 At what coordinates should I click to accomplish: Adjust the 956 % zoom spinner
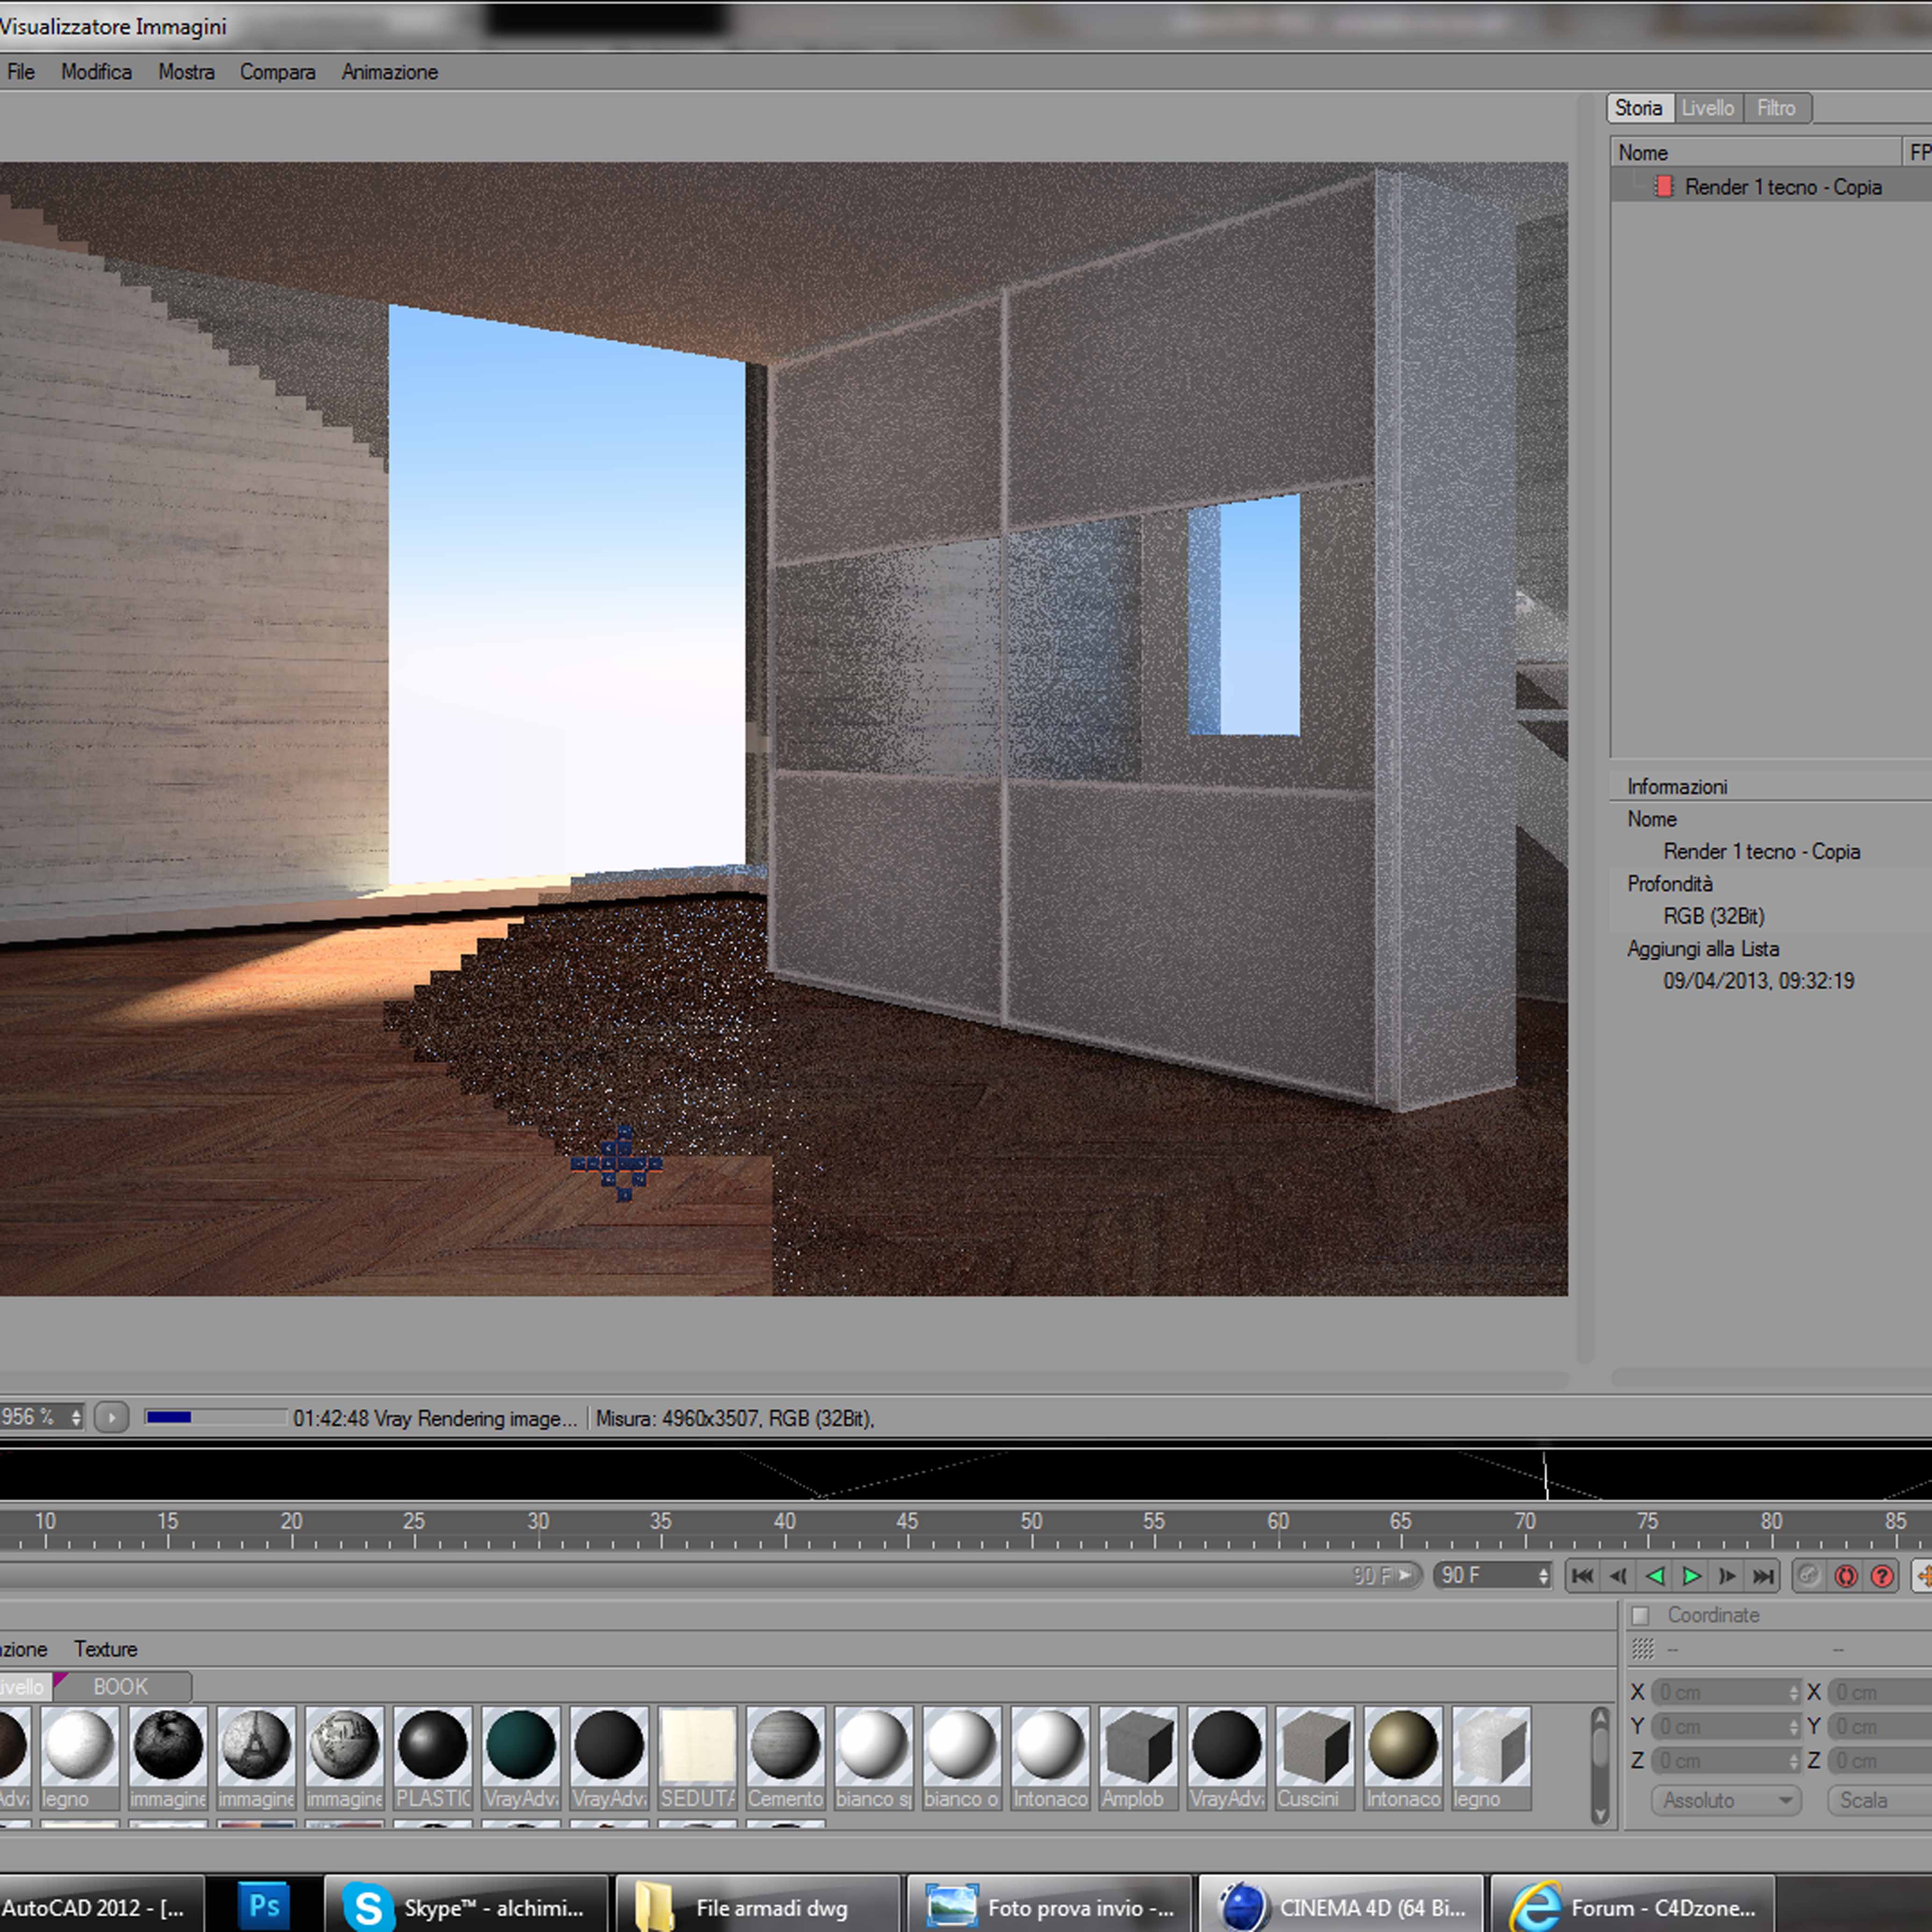76,1418
